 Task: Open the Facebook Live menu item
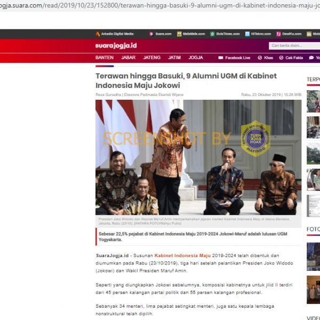pos(234,58)
